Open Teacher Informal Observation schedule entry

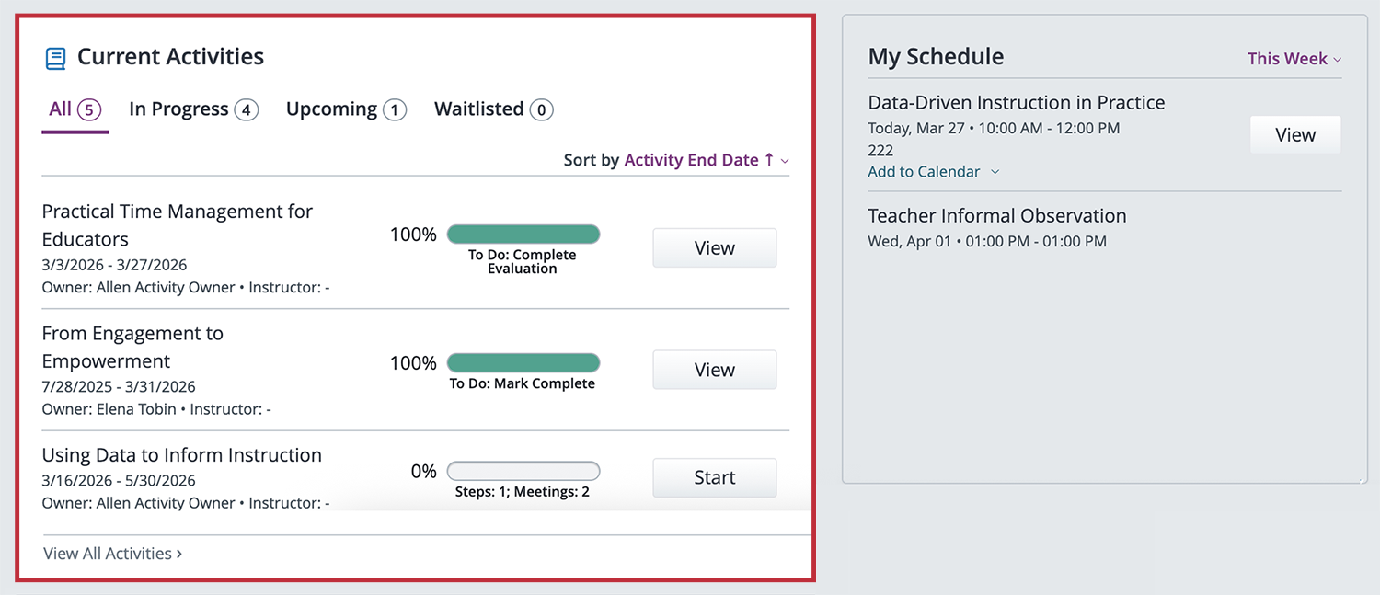tap(996, 216)
